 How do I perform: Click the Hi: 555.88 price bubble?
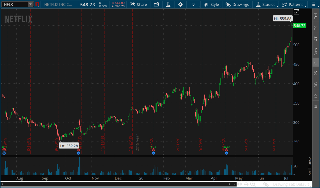(x=283, y=19)
